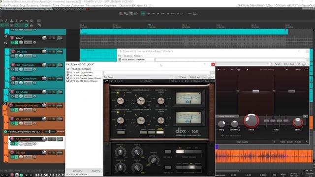Open Опции menu in Track 40 FX window
The height and width of the screenshot is (177, 315).
click(x=138, y=56)
